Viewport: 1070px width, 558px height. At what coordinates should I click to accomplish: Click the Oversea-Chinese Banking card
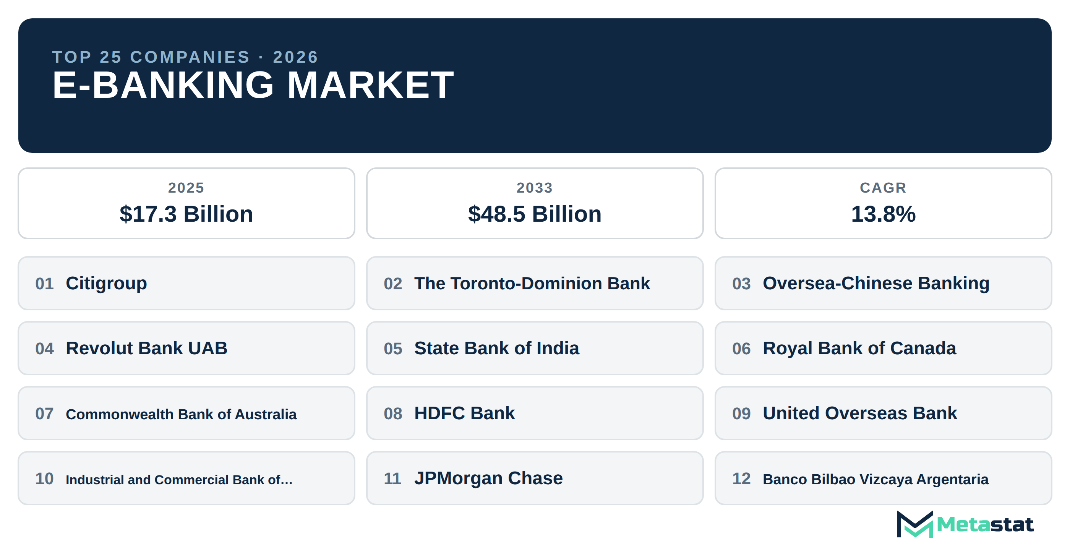pyautogui.click(x=883, y=283)
